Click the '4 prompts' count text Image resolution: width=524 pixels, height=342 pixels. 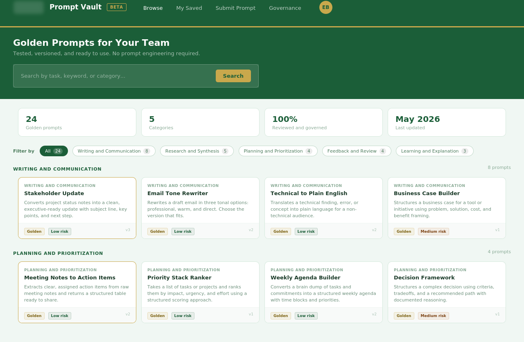tap(499, 252)
